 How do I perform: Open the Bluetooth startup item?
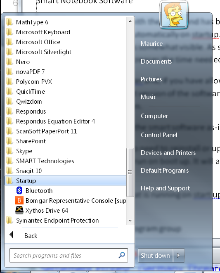point(66,191)
